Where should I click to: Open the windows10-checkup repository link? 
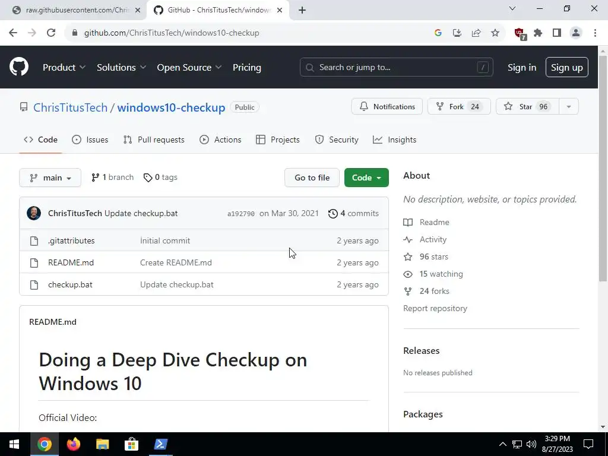click(x=171, y=107)
